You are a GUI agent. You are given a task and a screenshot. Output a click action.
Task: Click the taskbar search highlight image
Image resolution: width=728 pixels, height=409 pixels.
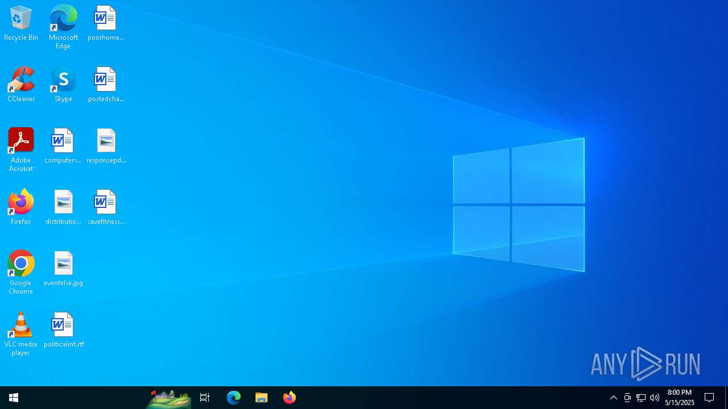168,398
